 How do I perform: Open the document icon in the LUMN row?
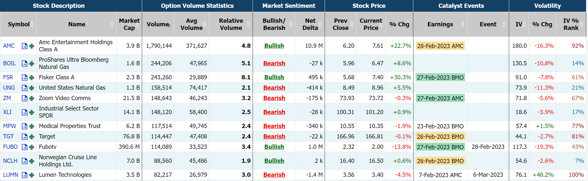(24, 175)
